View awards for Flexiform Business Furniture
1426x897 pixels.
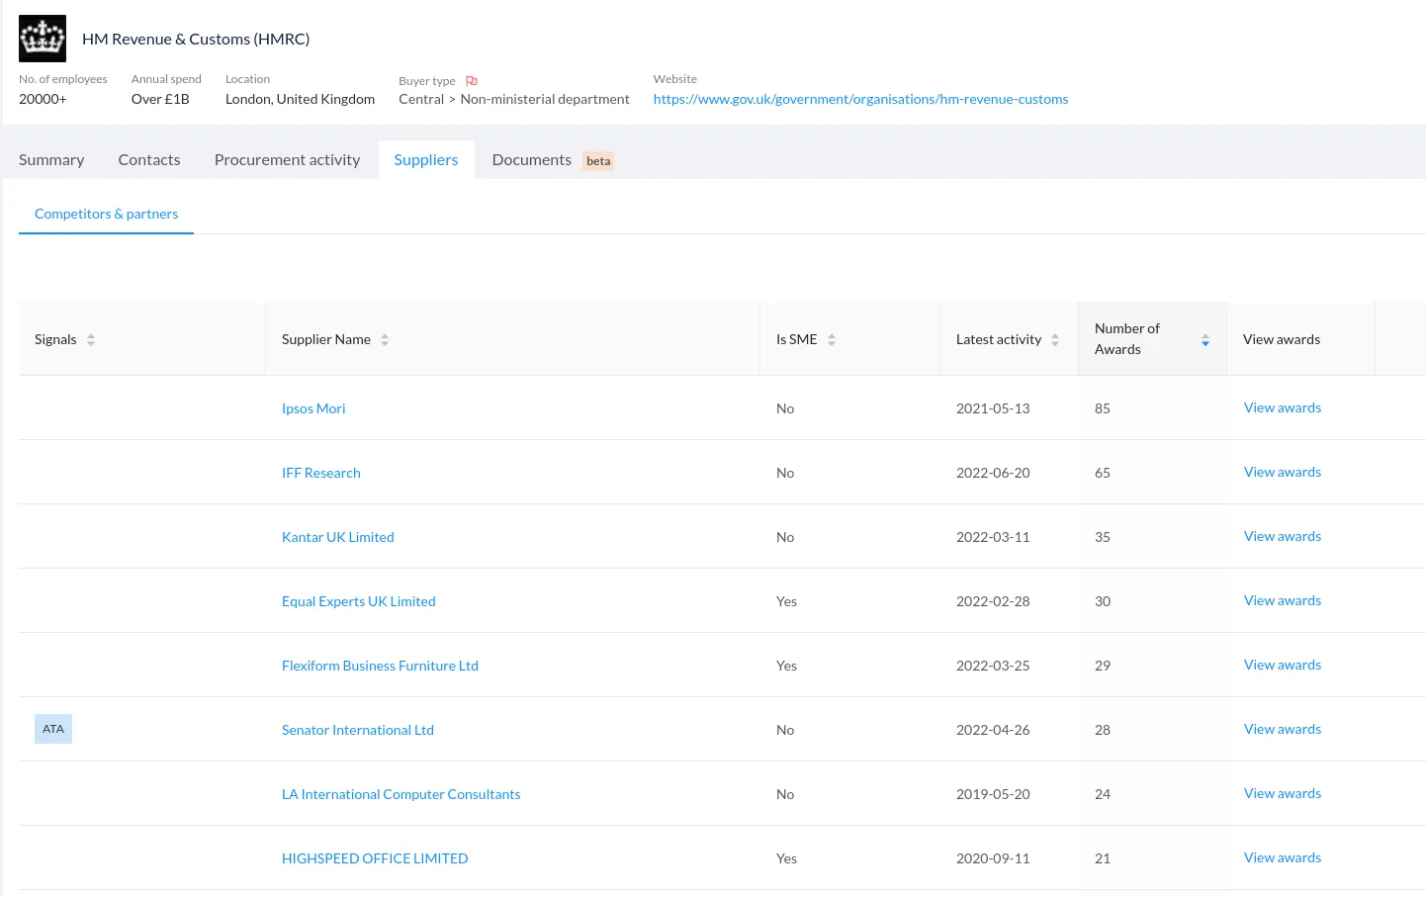click(1283, 665)
